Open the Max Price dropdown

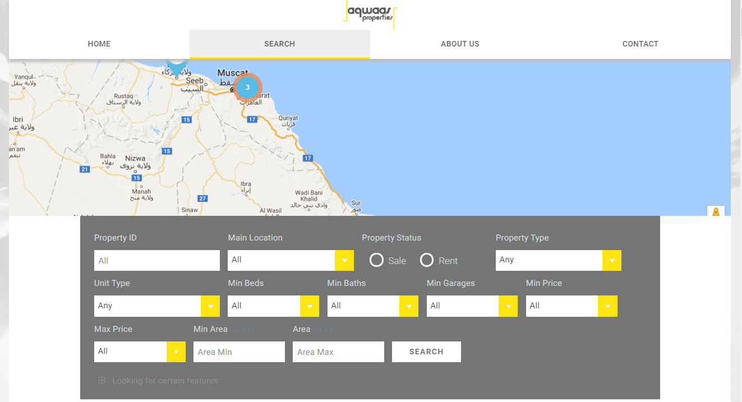pyautogui.click(x=140, y=352)
